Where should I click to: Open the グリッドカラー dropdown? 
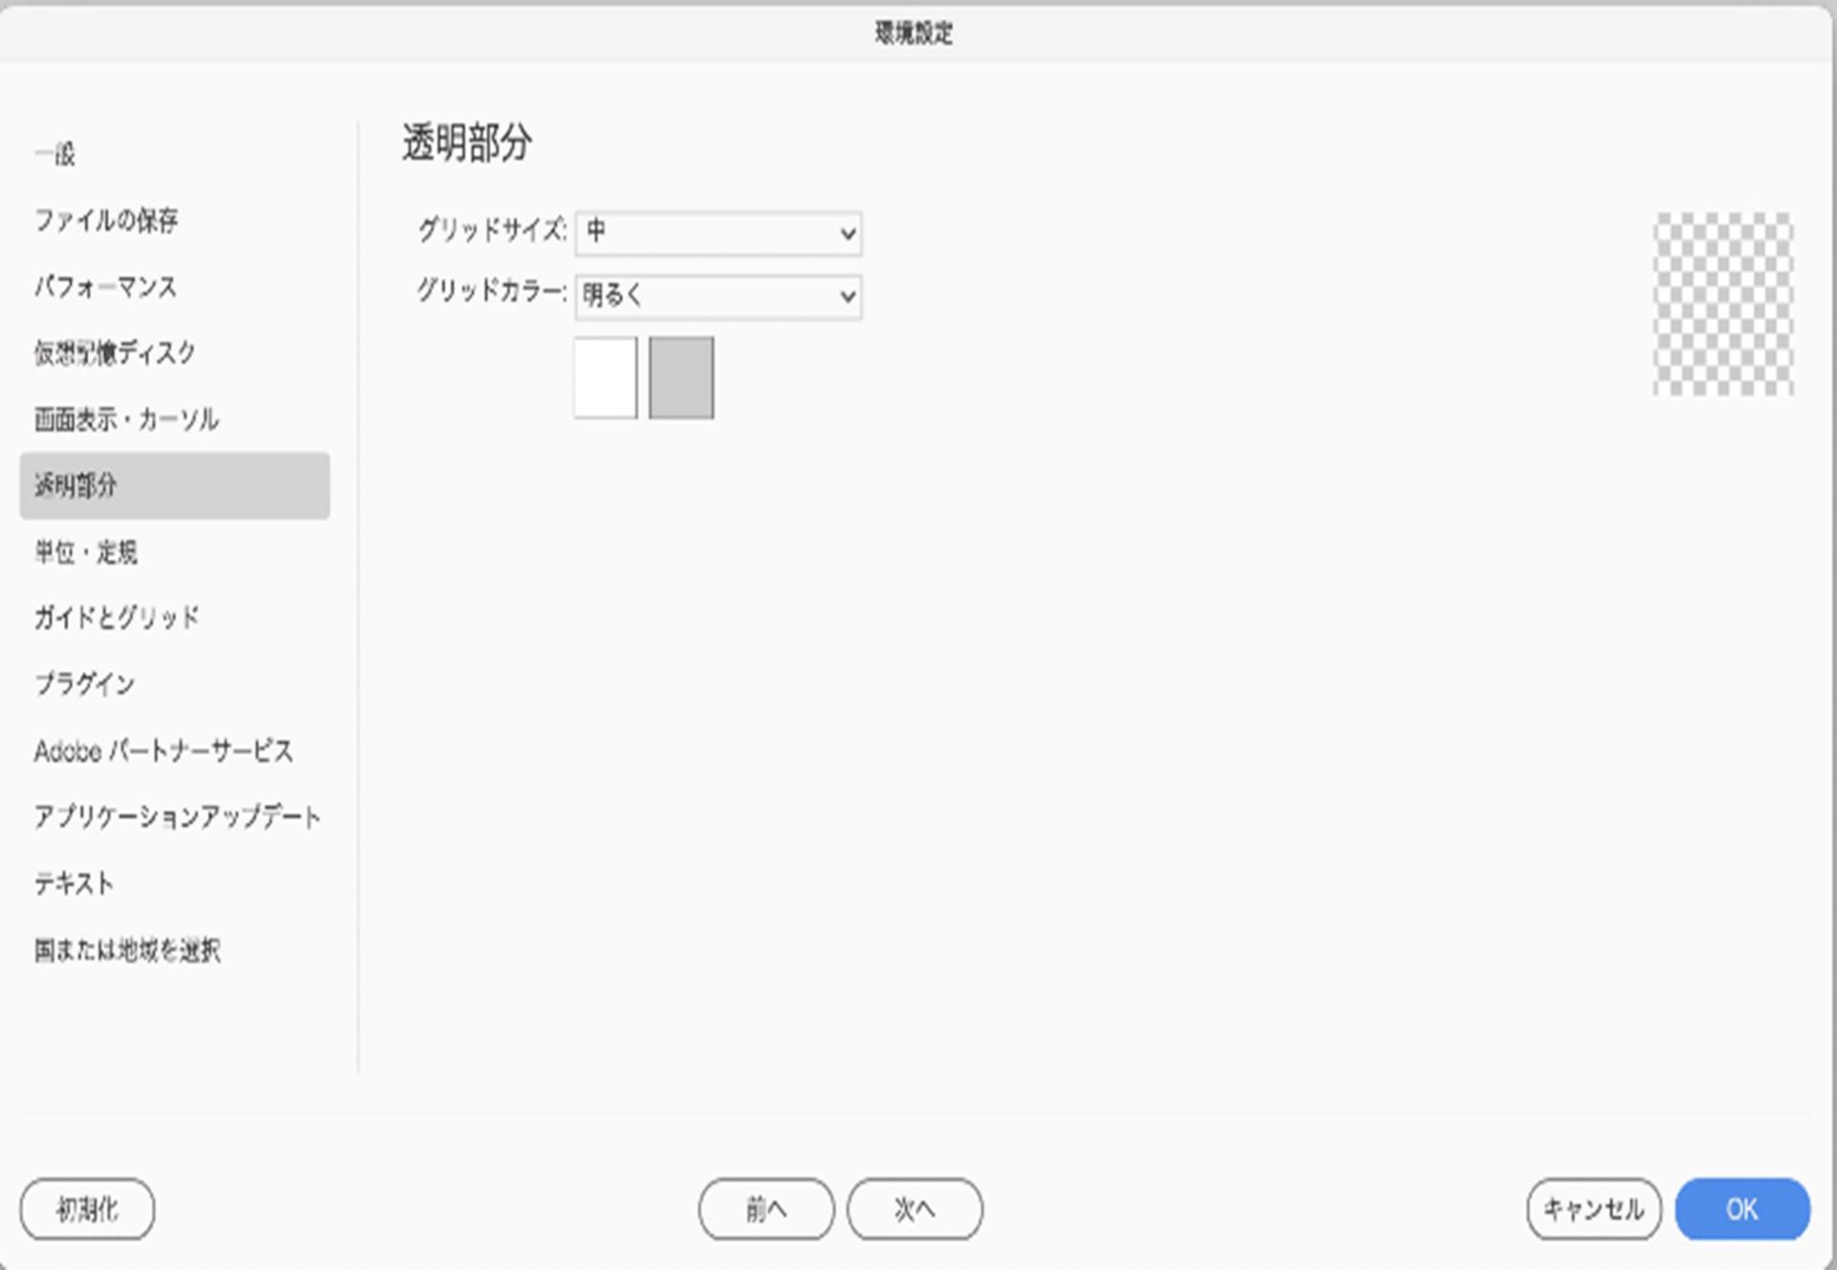(x=719, y=297)
